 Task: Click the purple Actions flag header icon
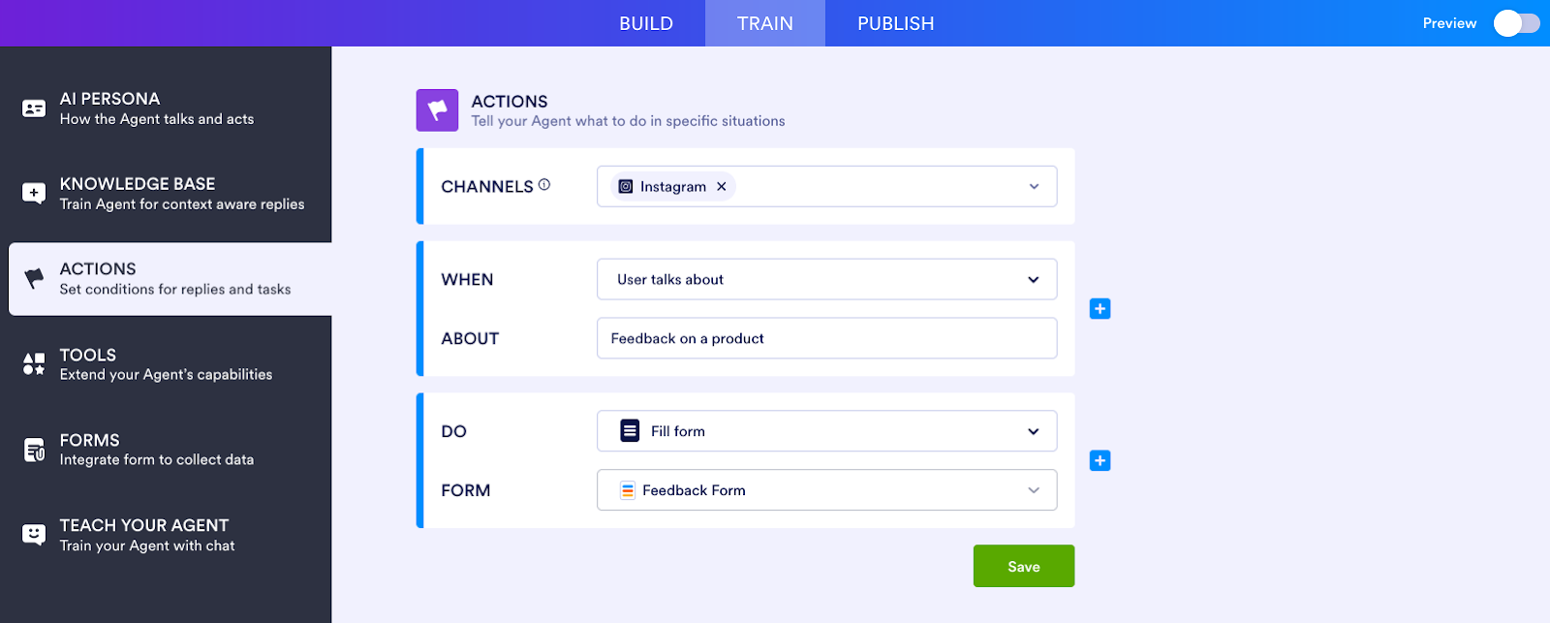coord(436,109)
